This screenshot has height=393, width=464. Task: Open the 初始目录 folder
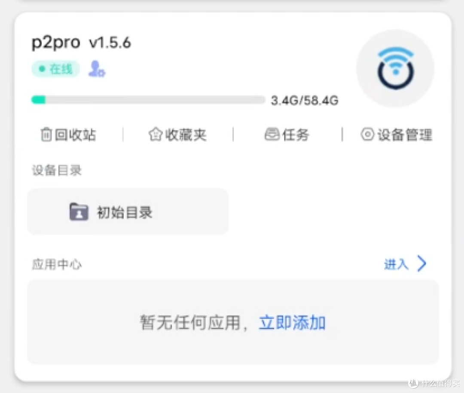tap(128, 212)
